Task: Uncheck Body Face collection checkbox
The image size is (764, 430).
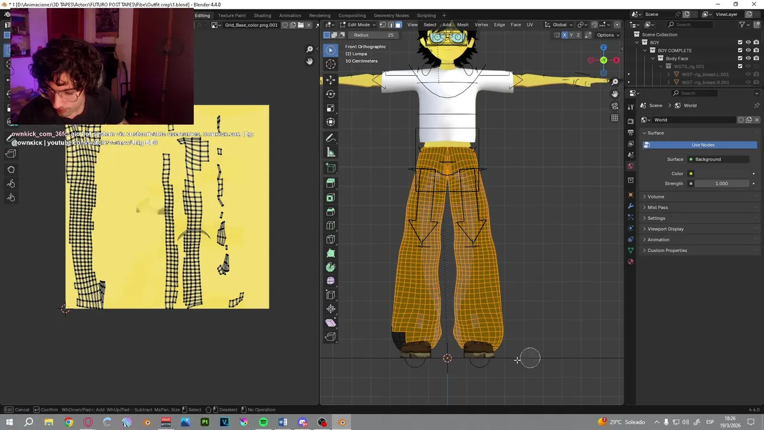Action: click(x=740, y=59)
